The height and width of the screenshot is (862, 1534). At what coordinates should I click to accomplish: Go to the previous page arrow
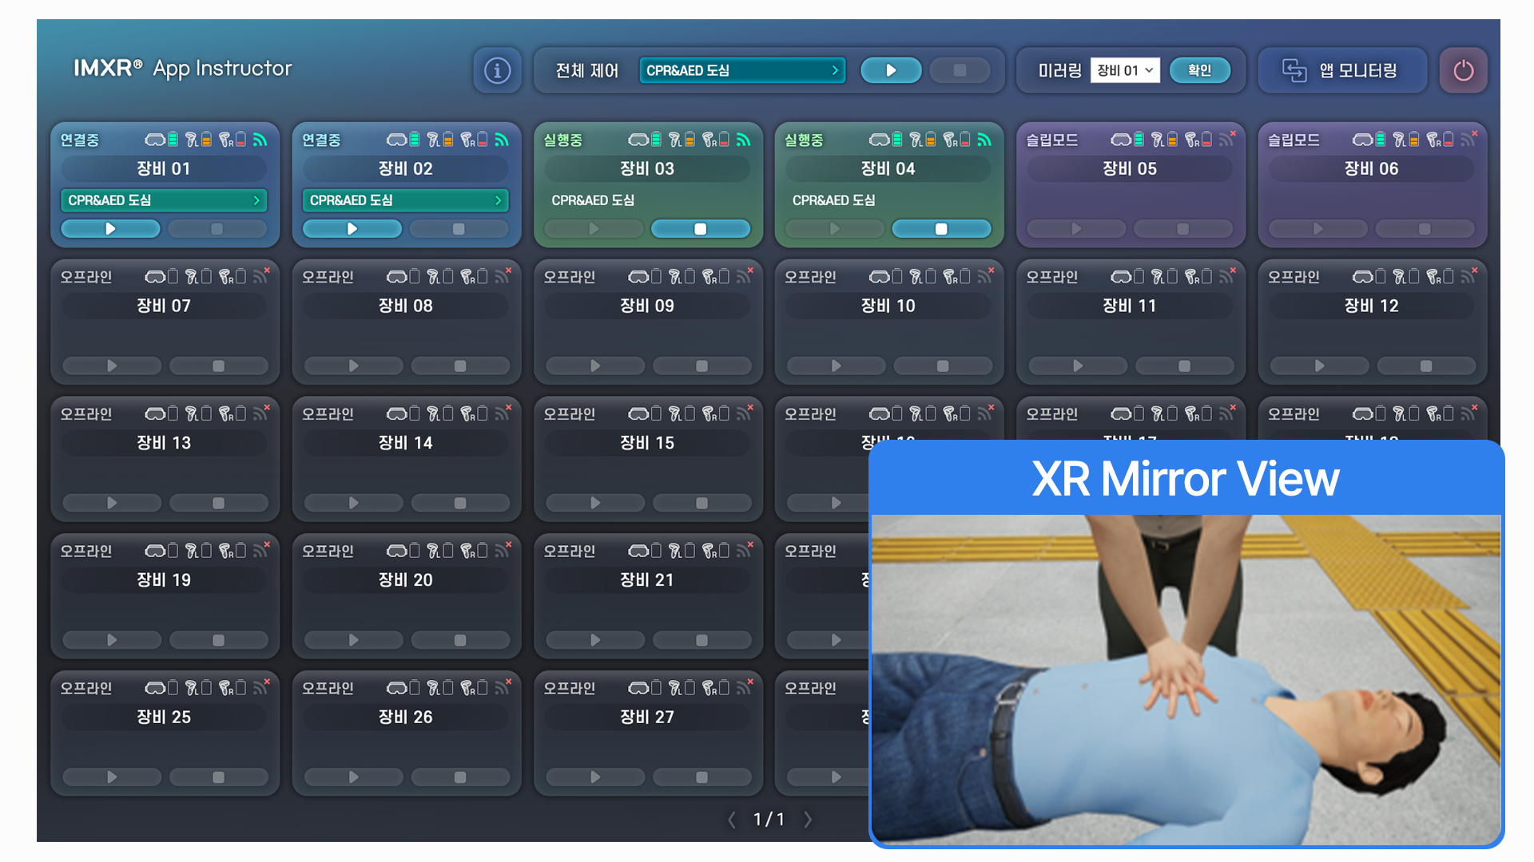pos(731,820)
